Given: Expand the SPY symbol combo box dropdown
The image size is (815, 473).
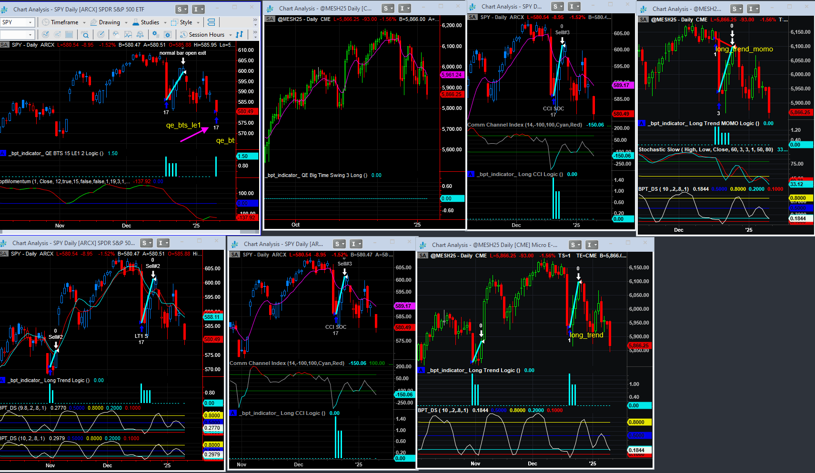Looking at the screenshot, I should (x=30, y=22).
